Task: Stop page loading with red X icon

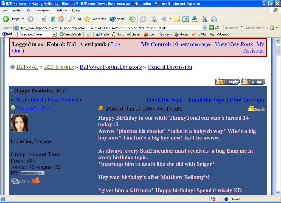Action: tap(44, 19)
